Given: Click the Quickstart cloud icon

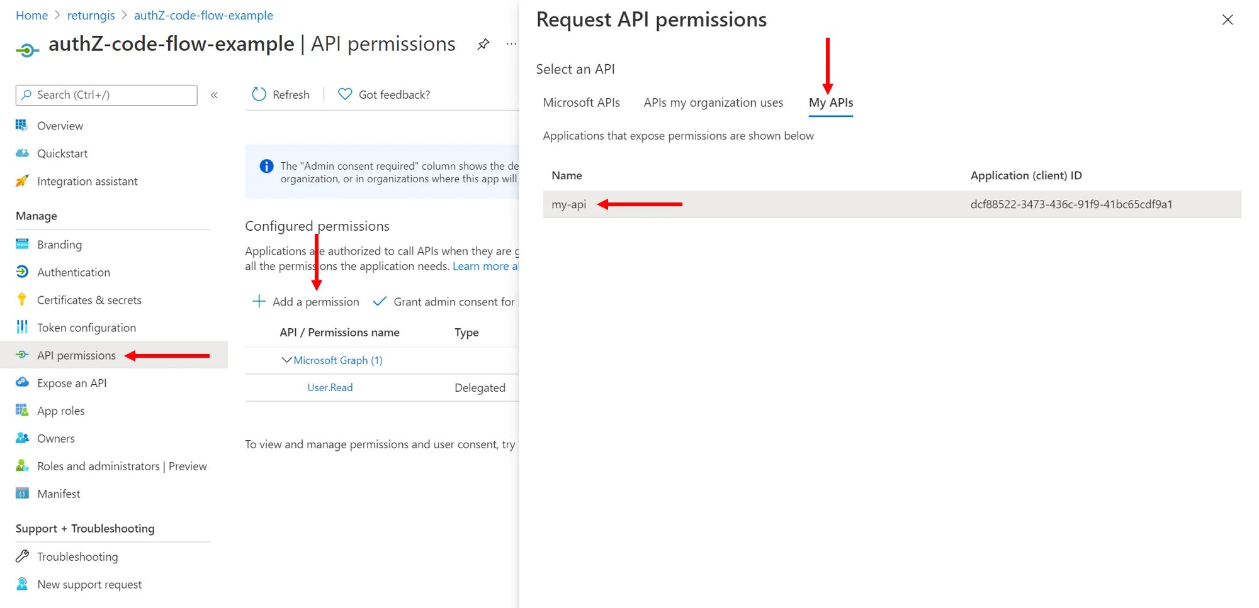Looking at the screenshot, I should pyautogui.click(x=22, y=153).
